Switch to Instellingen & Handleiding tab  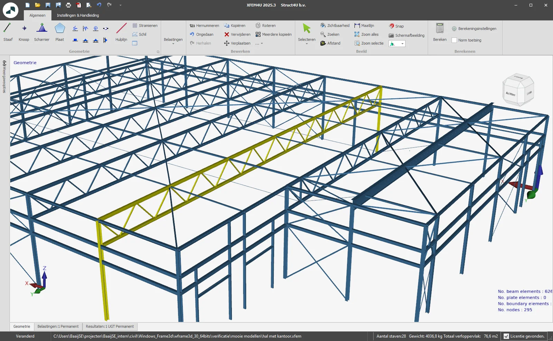pyautogui.click(x=78, y=15)
